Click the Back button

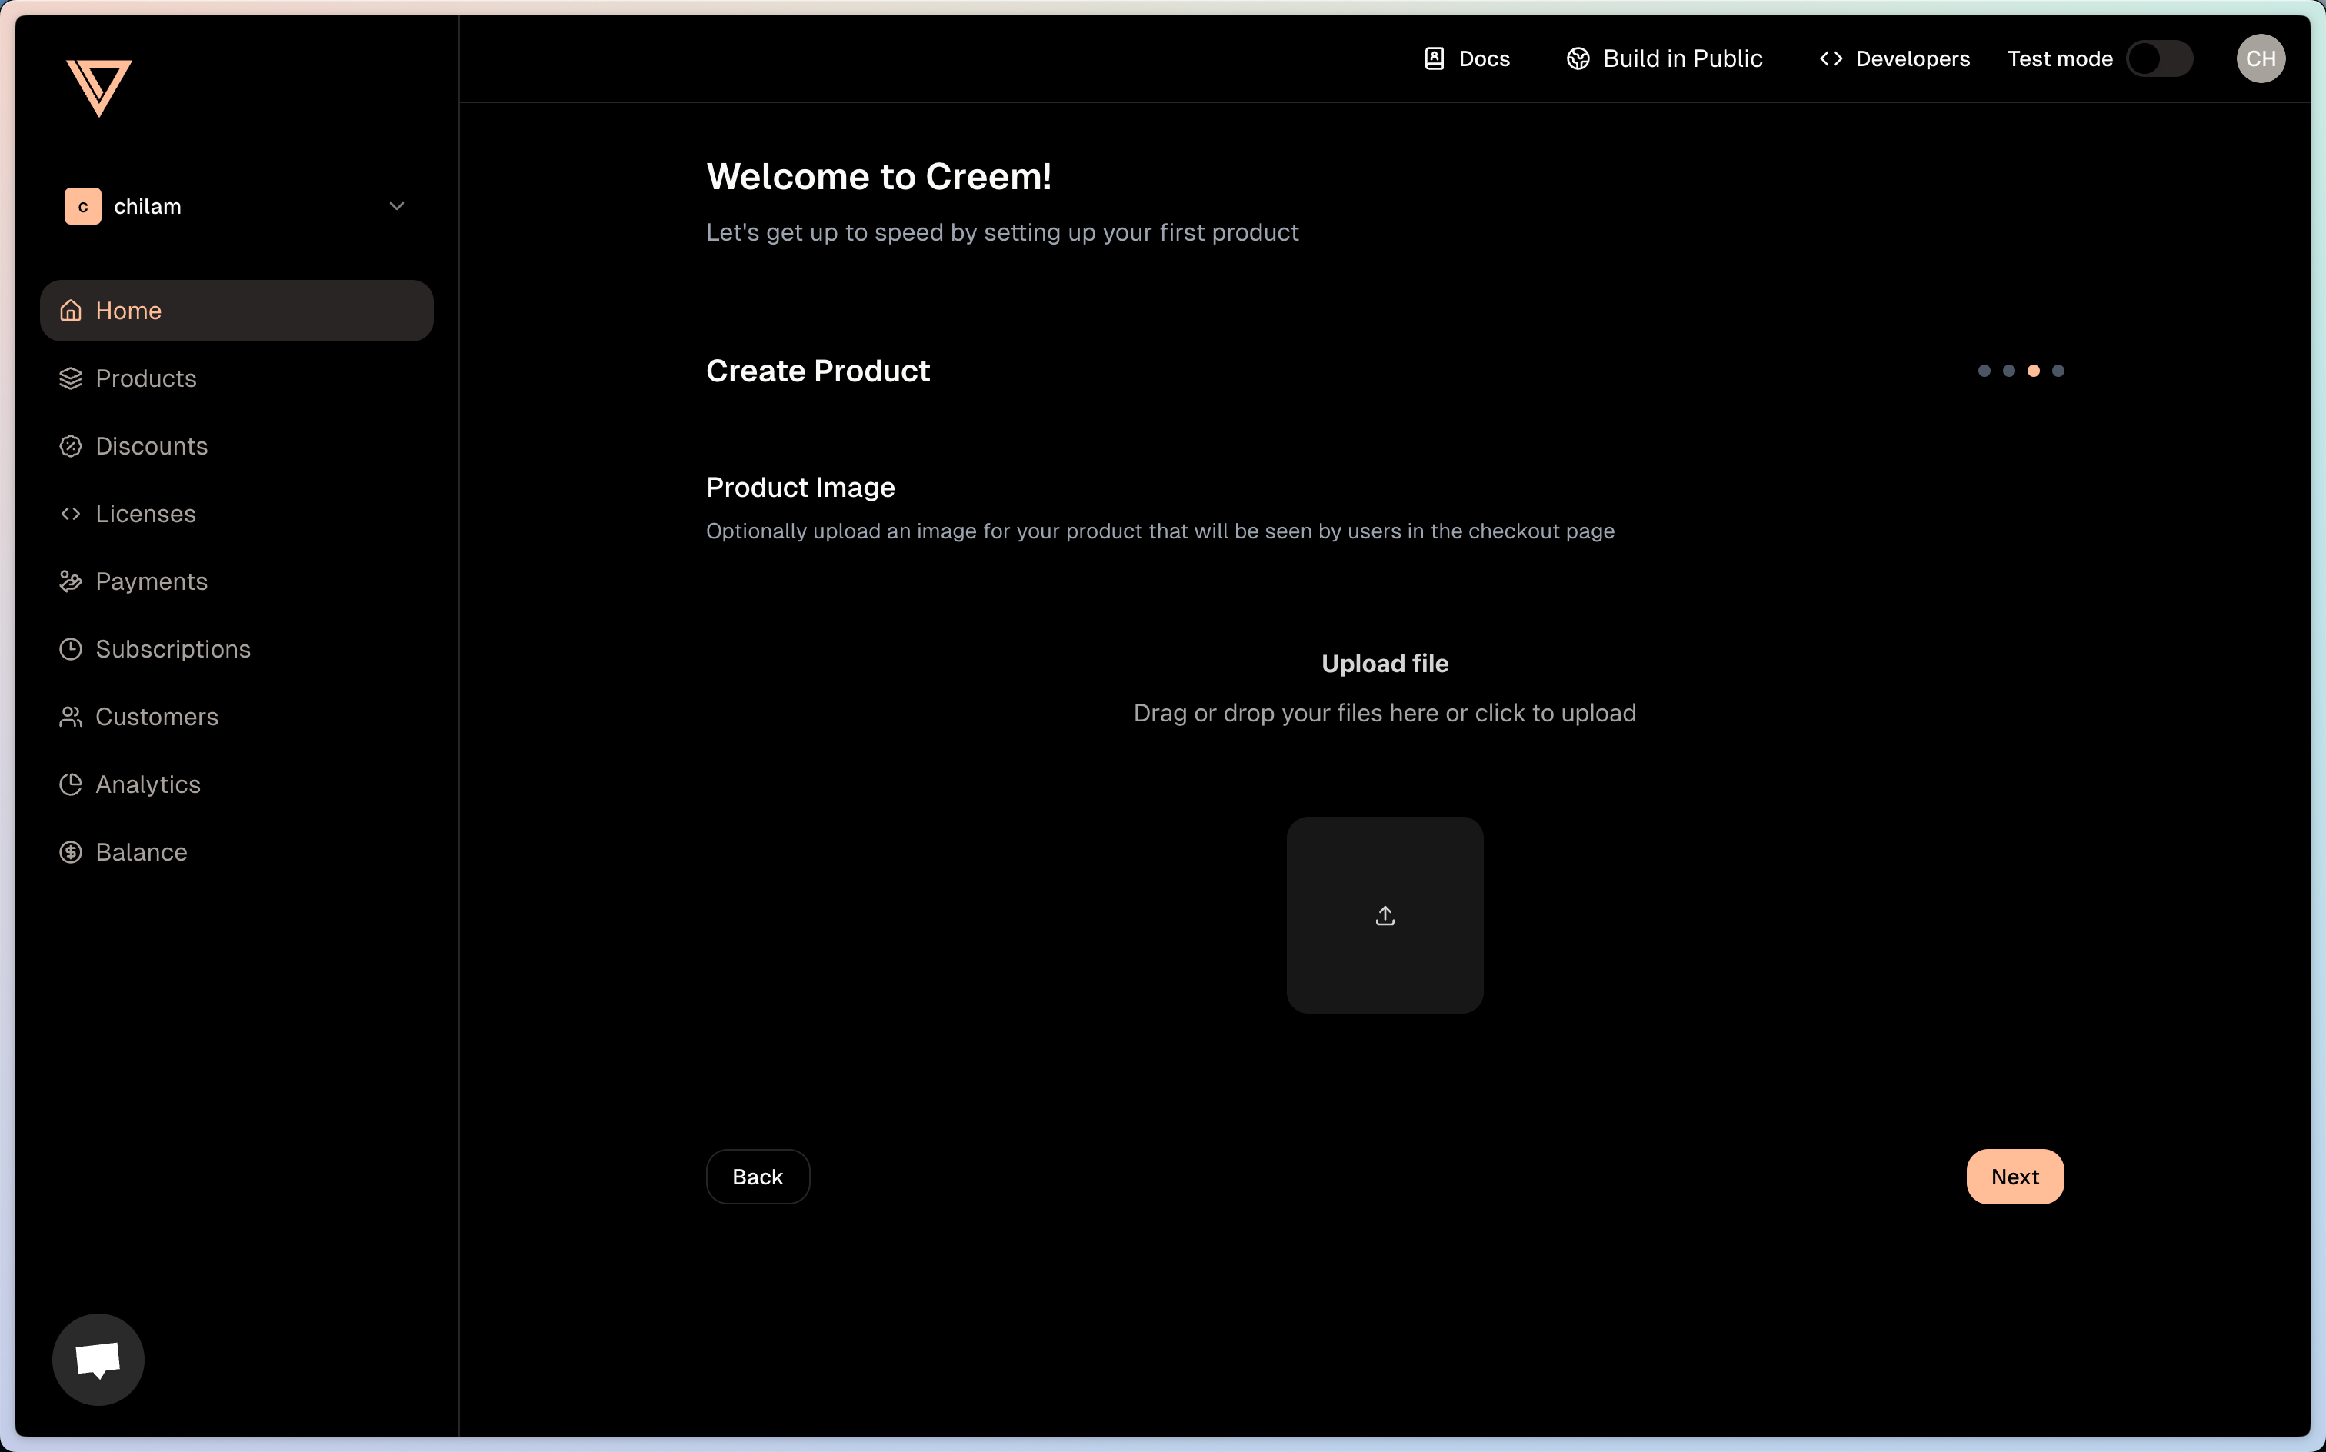758,1177
